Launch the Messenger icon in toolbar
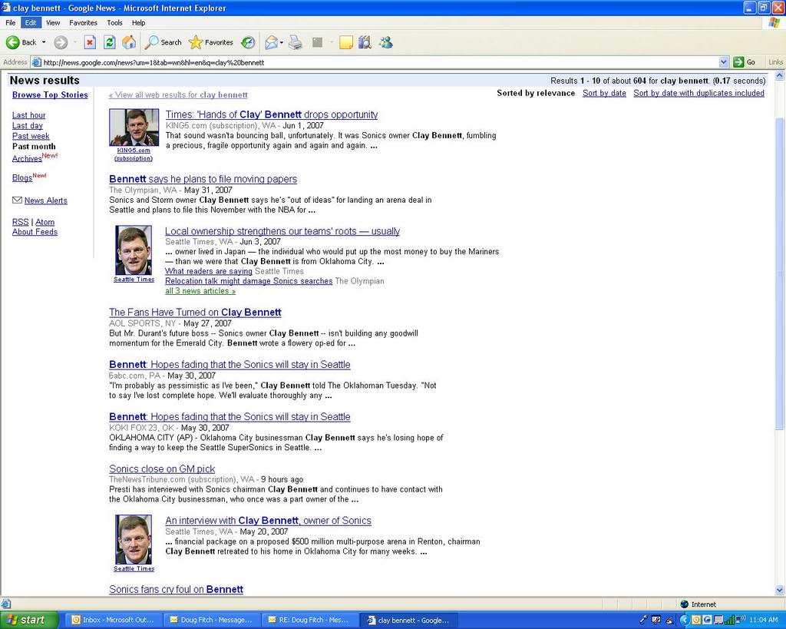Image resolution: width=786 pixels, height=629 pixels. (385, 42)
